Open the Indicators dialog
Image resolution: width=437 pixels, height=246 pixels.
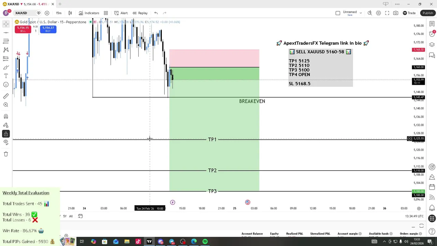click(89, 13)
